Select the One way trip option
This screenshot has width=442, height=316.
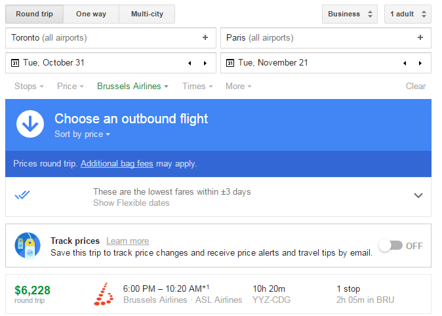coord(91,14)
